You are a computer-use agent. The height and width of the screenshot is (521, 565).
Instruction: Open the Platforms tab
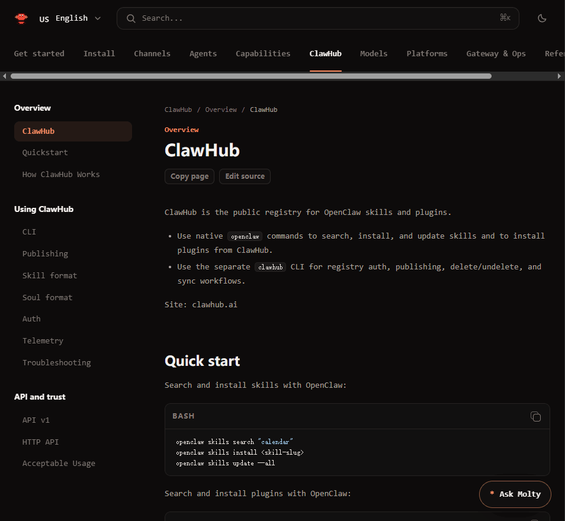point(427,54)
